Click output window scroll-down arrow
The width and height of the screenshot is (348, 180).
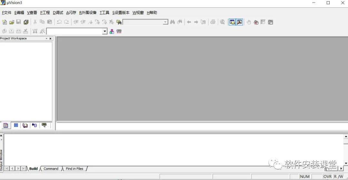[x=346, y=163]
